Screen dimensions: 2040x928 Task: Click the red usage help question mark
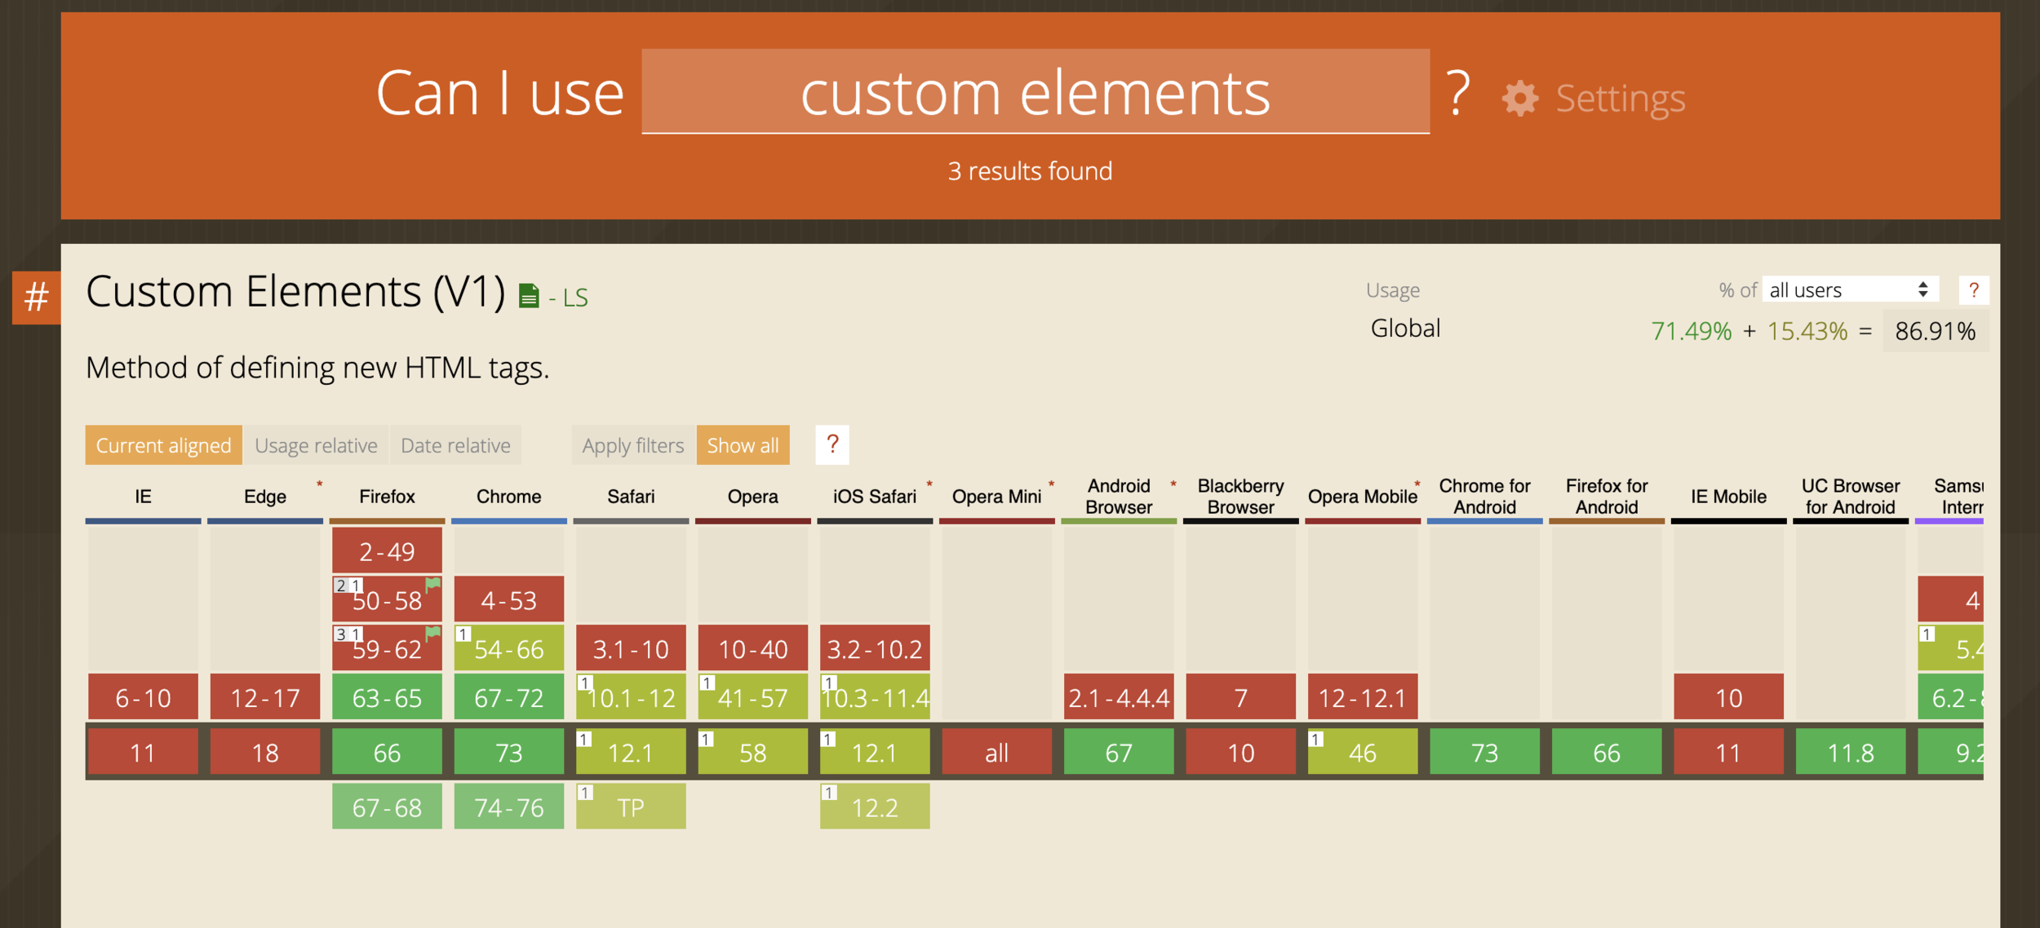click(x=1973, y=290)
